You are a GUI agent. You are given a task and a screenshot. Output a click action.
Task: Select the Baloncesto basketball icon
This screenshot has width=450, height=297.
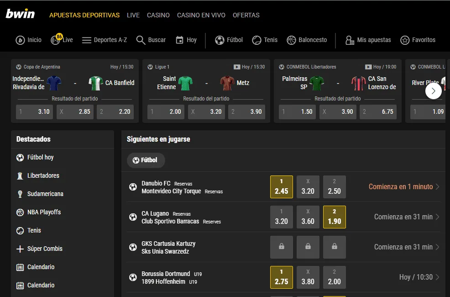(x=291, y=40)
